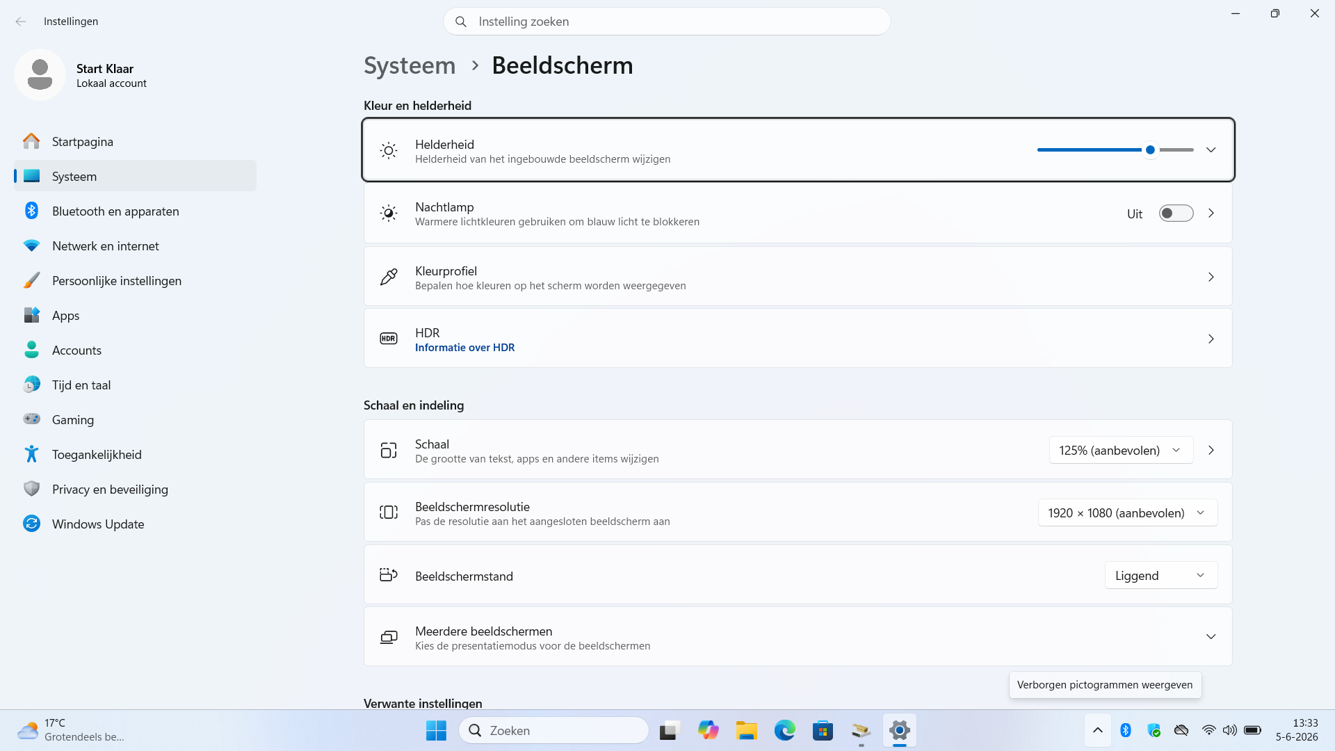The width and height of the screenshot is (1335, 751).
Task: Click the taskbar Zoeken search box
Action: pyautogui.click(x=553, y=730)
